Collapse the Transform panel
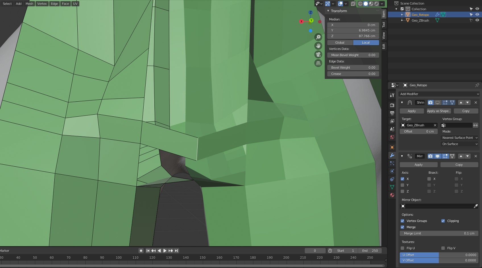This screenshot has width=482, height=268. point(328,11)
